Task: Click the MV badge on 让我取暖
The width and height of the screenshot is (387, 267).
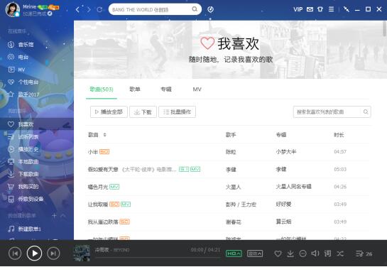Action: pyautogui.click(x=126, y=205)
